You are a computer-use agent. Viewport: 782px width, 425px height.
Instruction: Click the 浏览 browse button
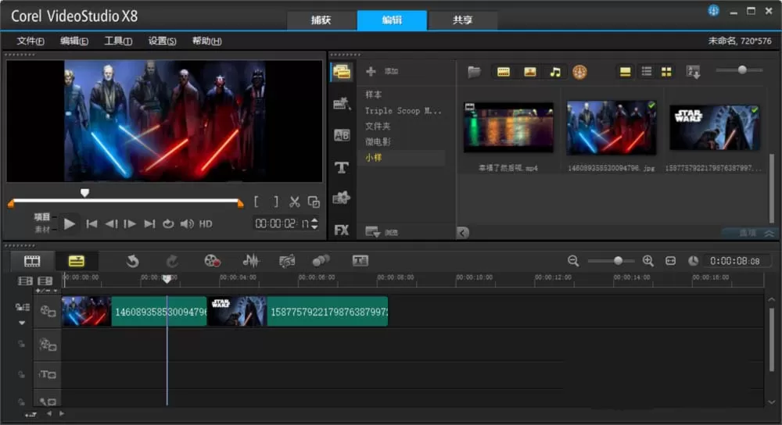382,232
